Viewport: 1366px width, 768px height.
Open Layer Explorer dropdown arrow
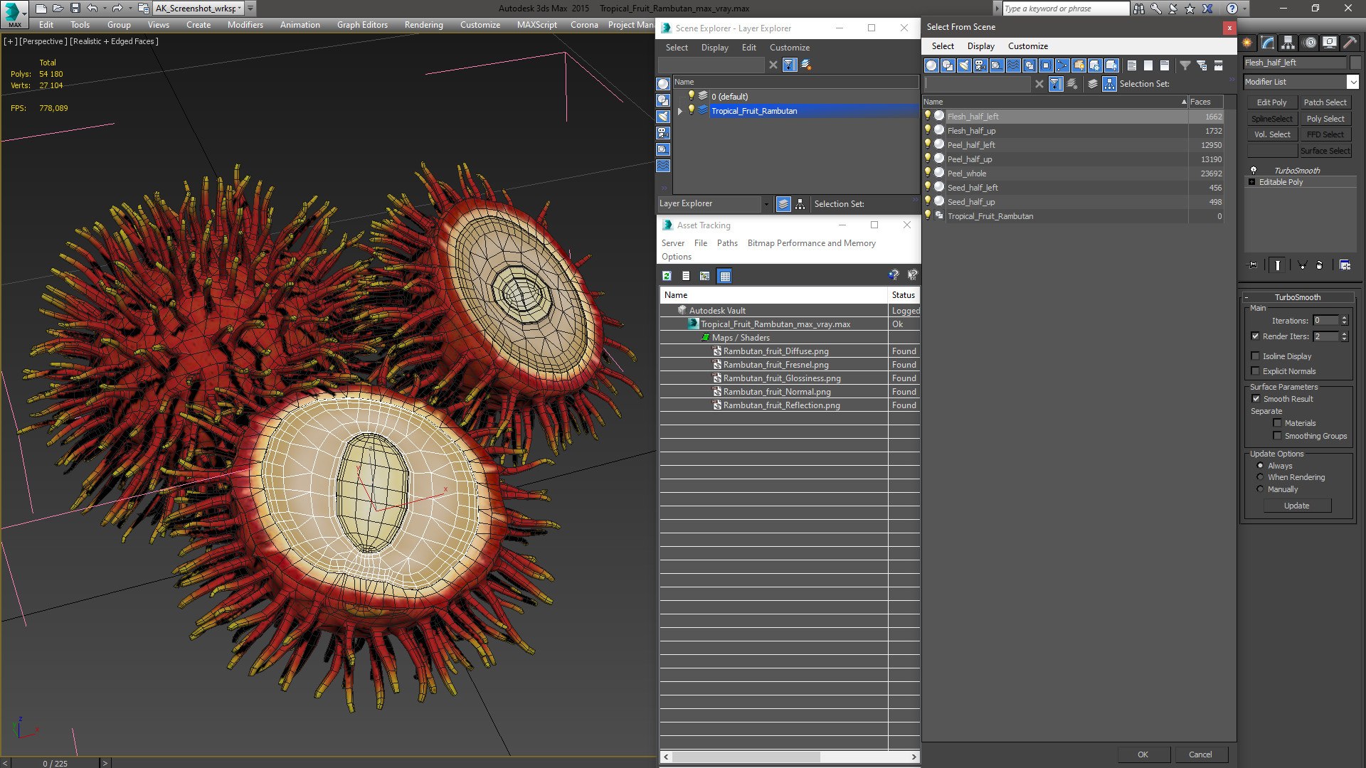pyautogui.click(x=766, y=204)
